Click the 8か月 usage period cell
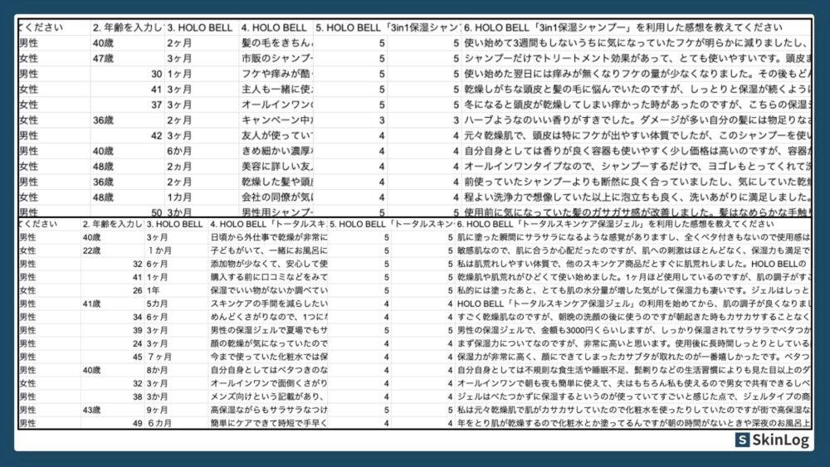The image size is (830, 467). [x=158, y=370]
